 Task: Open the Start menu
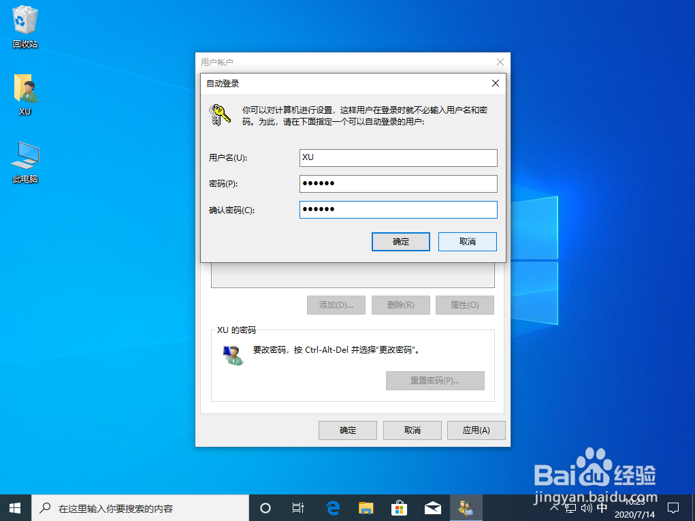tap(14, 507)
